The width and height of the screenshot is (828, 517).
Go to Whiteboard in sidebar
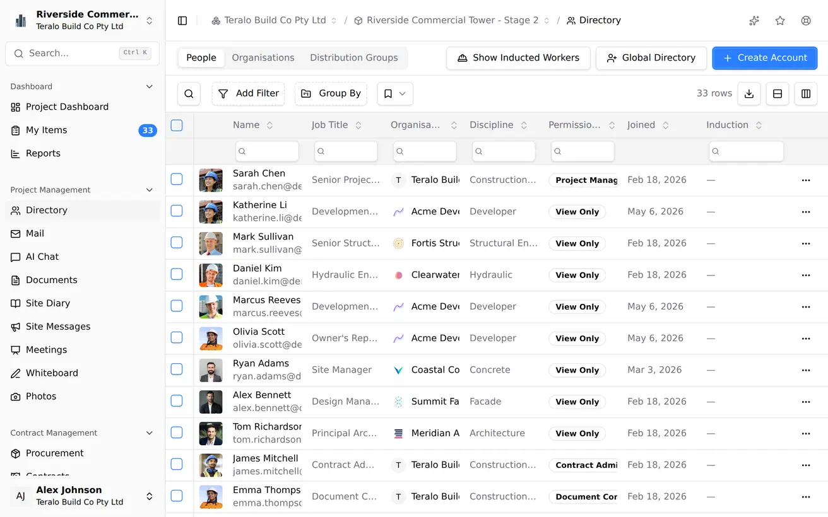click(x=82, y=373)
